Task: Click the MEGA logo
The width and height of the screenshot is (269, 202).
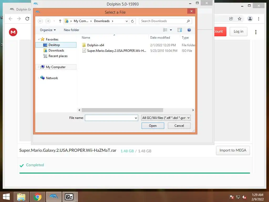Action: tap(13, 32)
